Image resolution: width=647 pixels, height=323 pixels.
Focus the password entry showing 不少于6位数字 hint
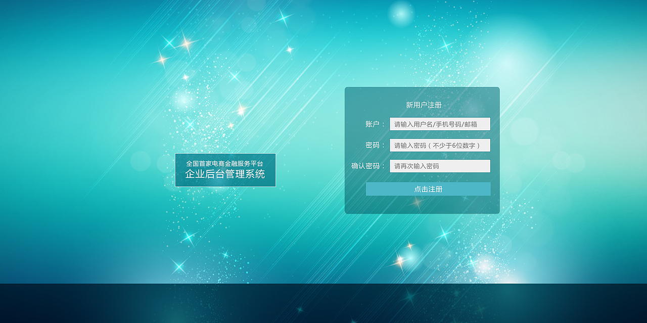439,145
